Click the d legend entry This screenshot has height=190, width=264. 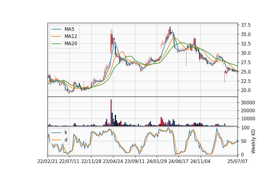tap(66, 140)
